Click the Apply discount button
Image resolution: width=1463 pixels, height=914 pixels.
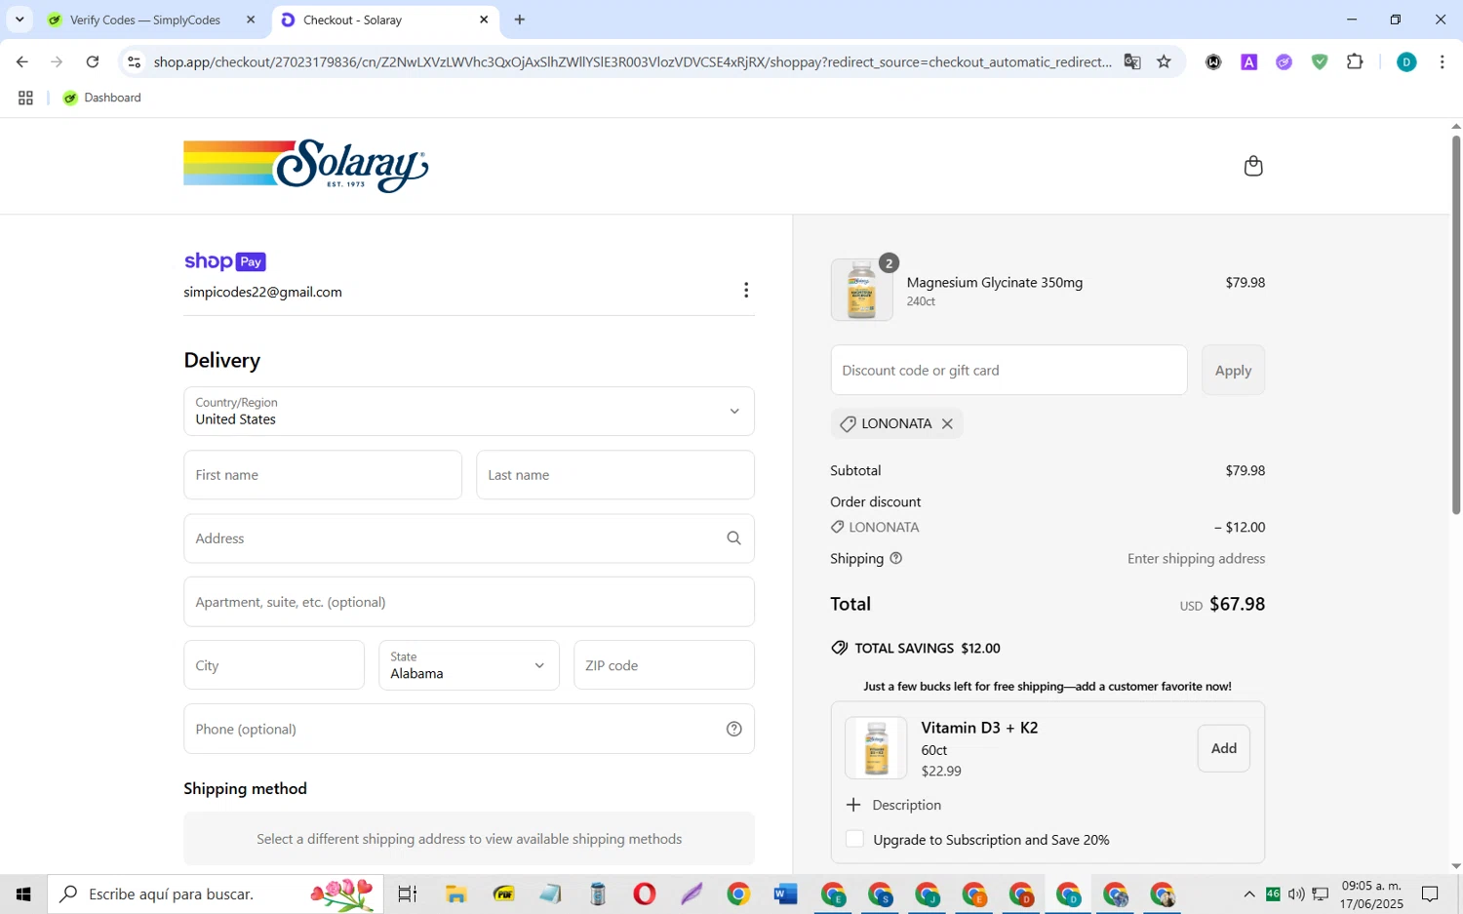[x=1233, y=370]
